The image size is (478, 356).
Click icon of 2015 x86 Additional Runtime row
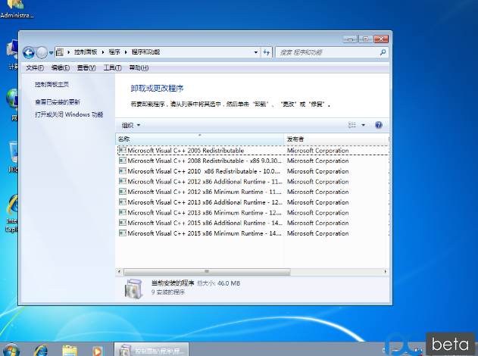tap(123, 223)
